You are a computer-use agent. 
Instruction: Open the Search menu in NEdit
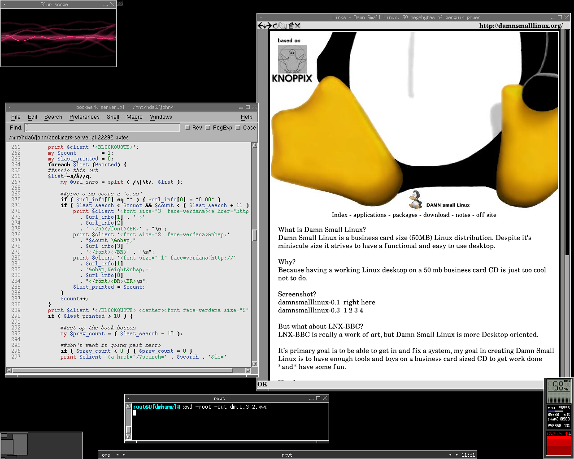click(x=53, y=117)
